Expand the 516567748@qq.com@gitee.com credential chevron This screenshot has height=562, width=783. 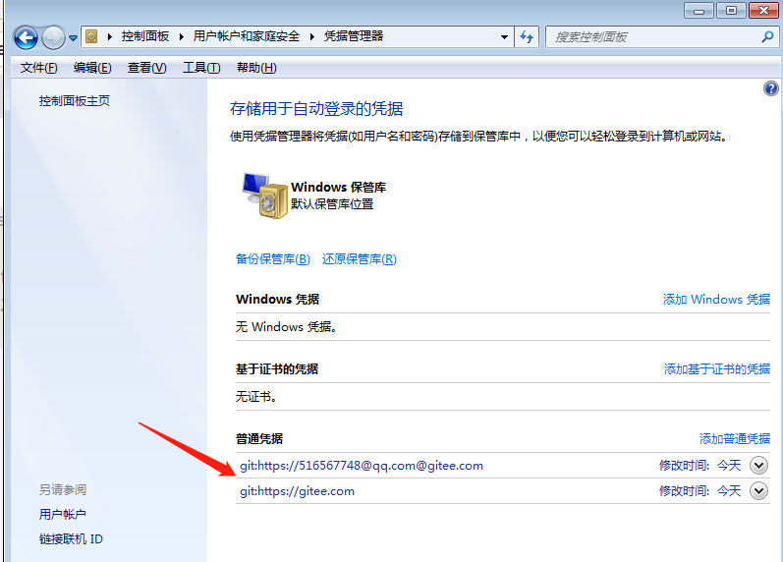point(758,466)
